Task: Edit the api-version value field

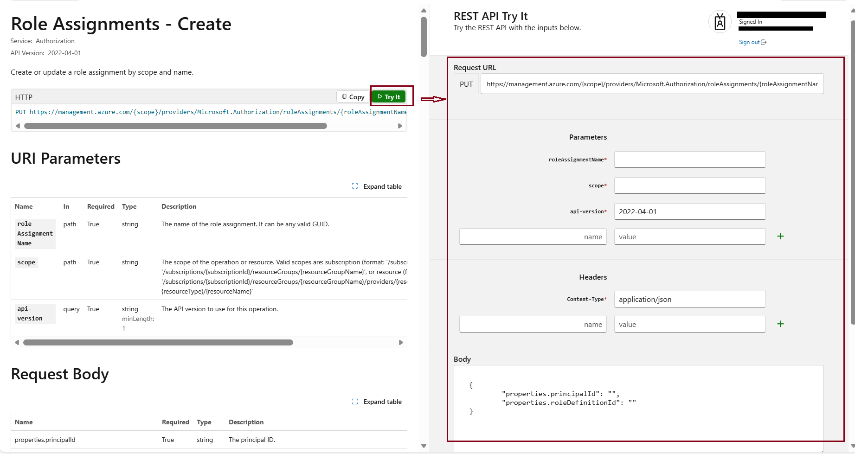Action: point(690,211)
